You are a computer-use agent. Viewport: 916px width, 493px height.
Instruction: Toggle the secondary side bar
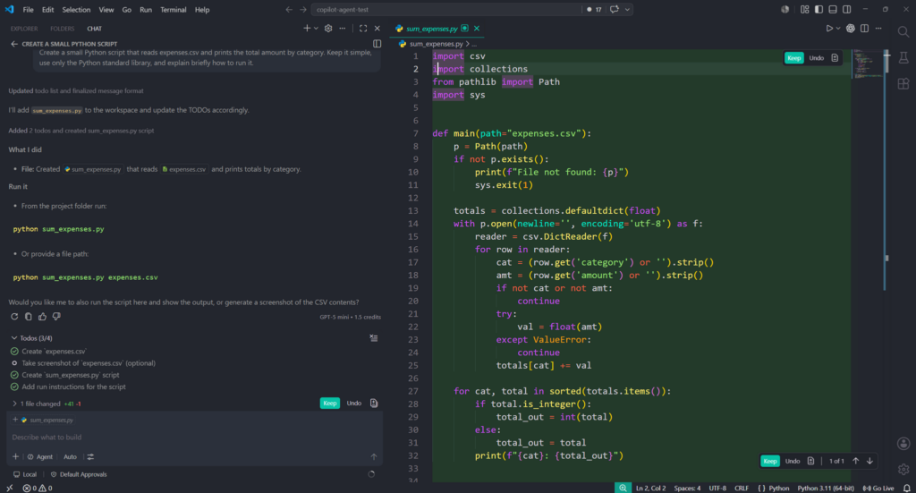847,9
